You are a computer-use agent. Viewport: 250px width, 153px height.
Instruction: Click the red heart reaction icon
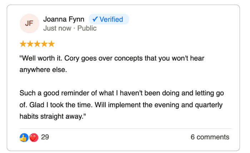(34, 137)
